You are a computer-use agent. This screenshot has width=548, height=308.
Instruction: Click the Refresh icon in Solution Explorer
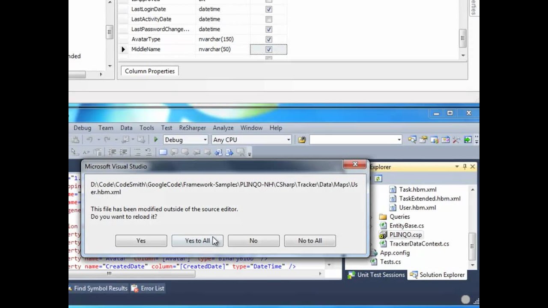click(x=378, y=178)
